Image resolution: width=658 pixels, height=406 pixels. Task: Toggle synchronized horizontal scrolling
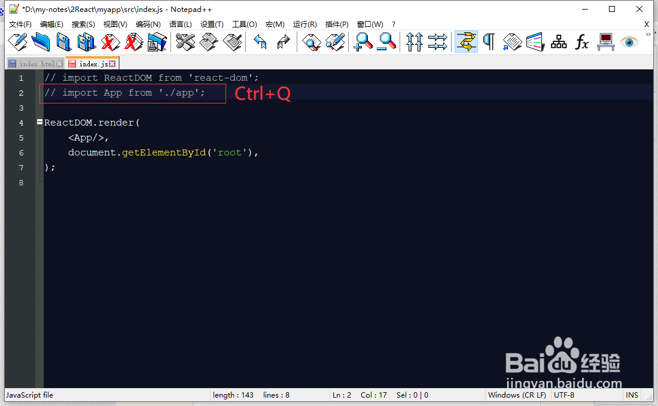(438, 42)
